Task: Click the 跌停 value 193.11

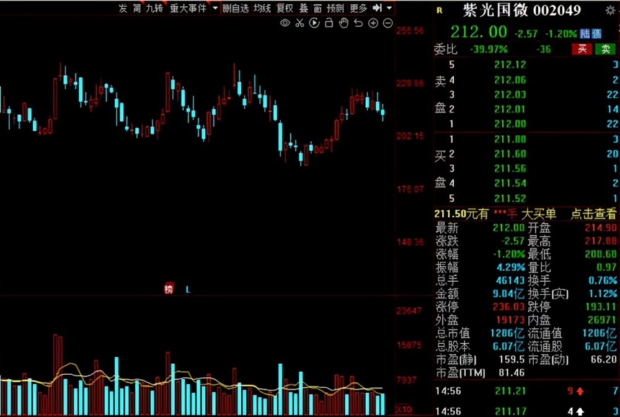Action: [x=600, y=307]
